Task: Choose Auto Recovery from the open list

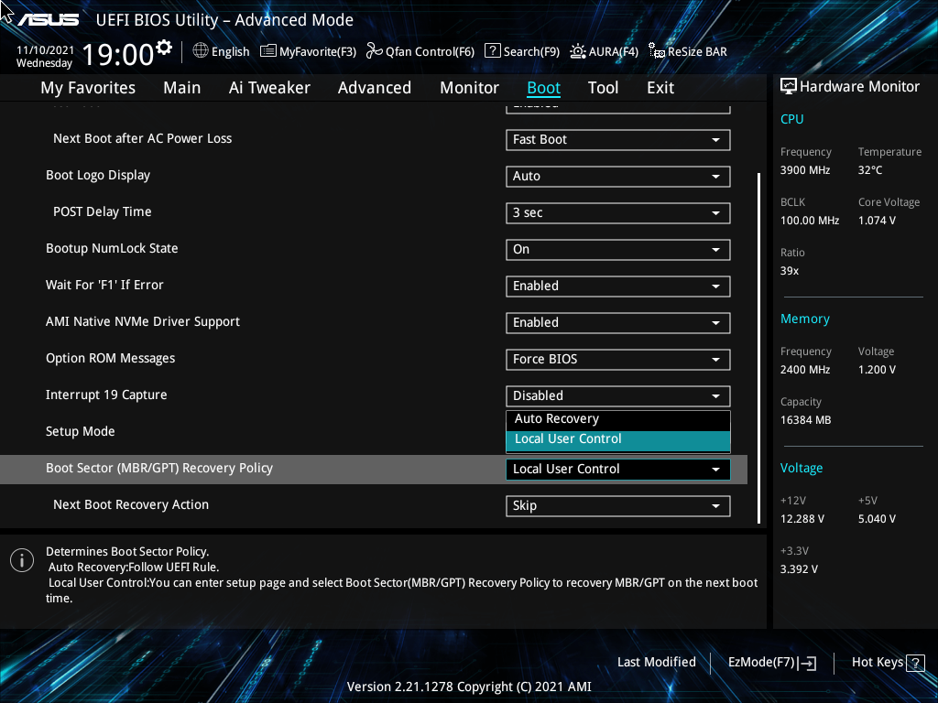Action: (x=618, y=419)
